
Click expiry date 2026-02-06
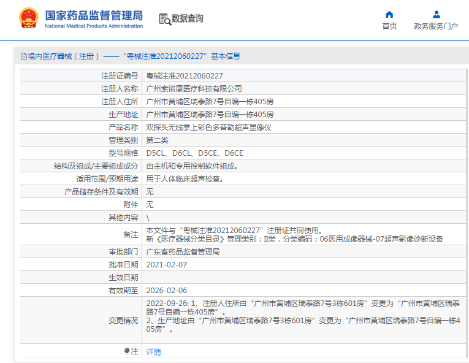(166, 291)
